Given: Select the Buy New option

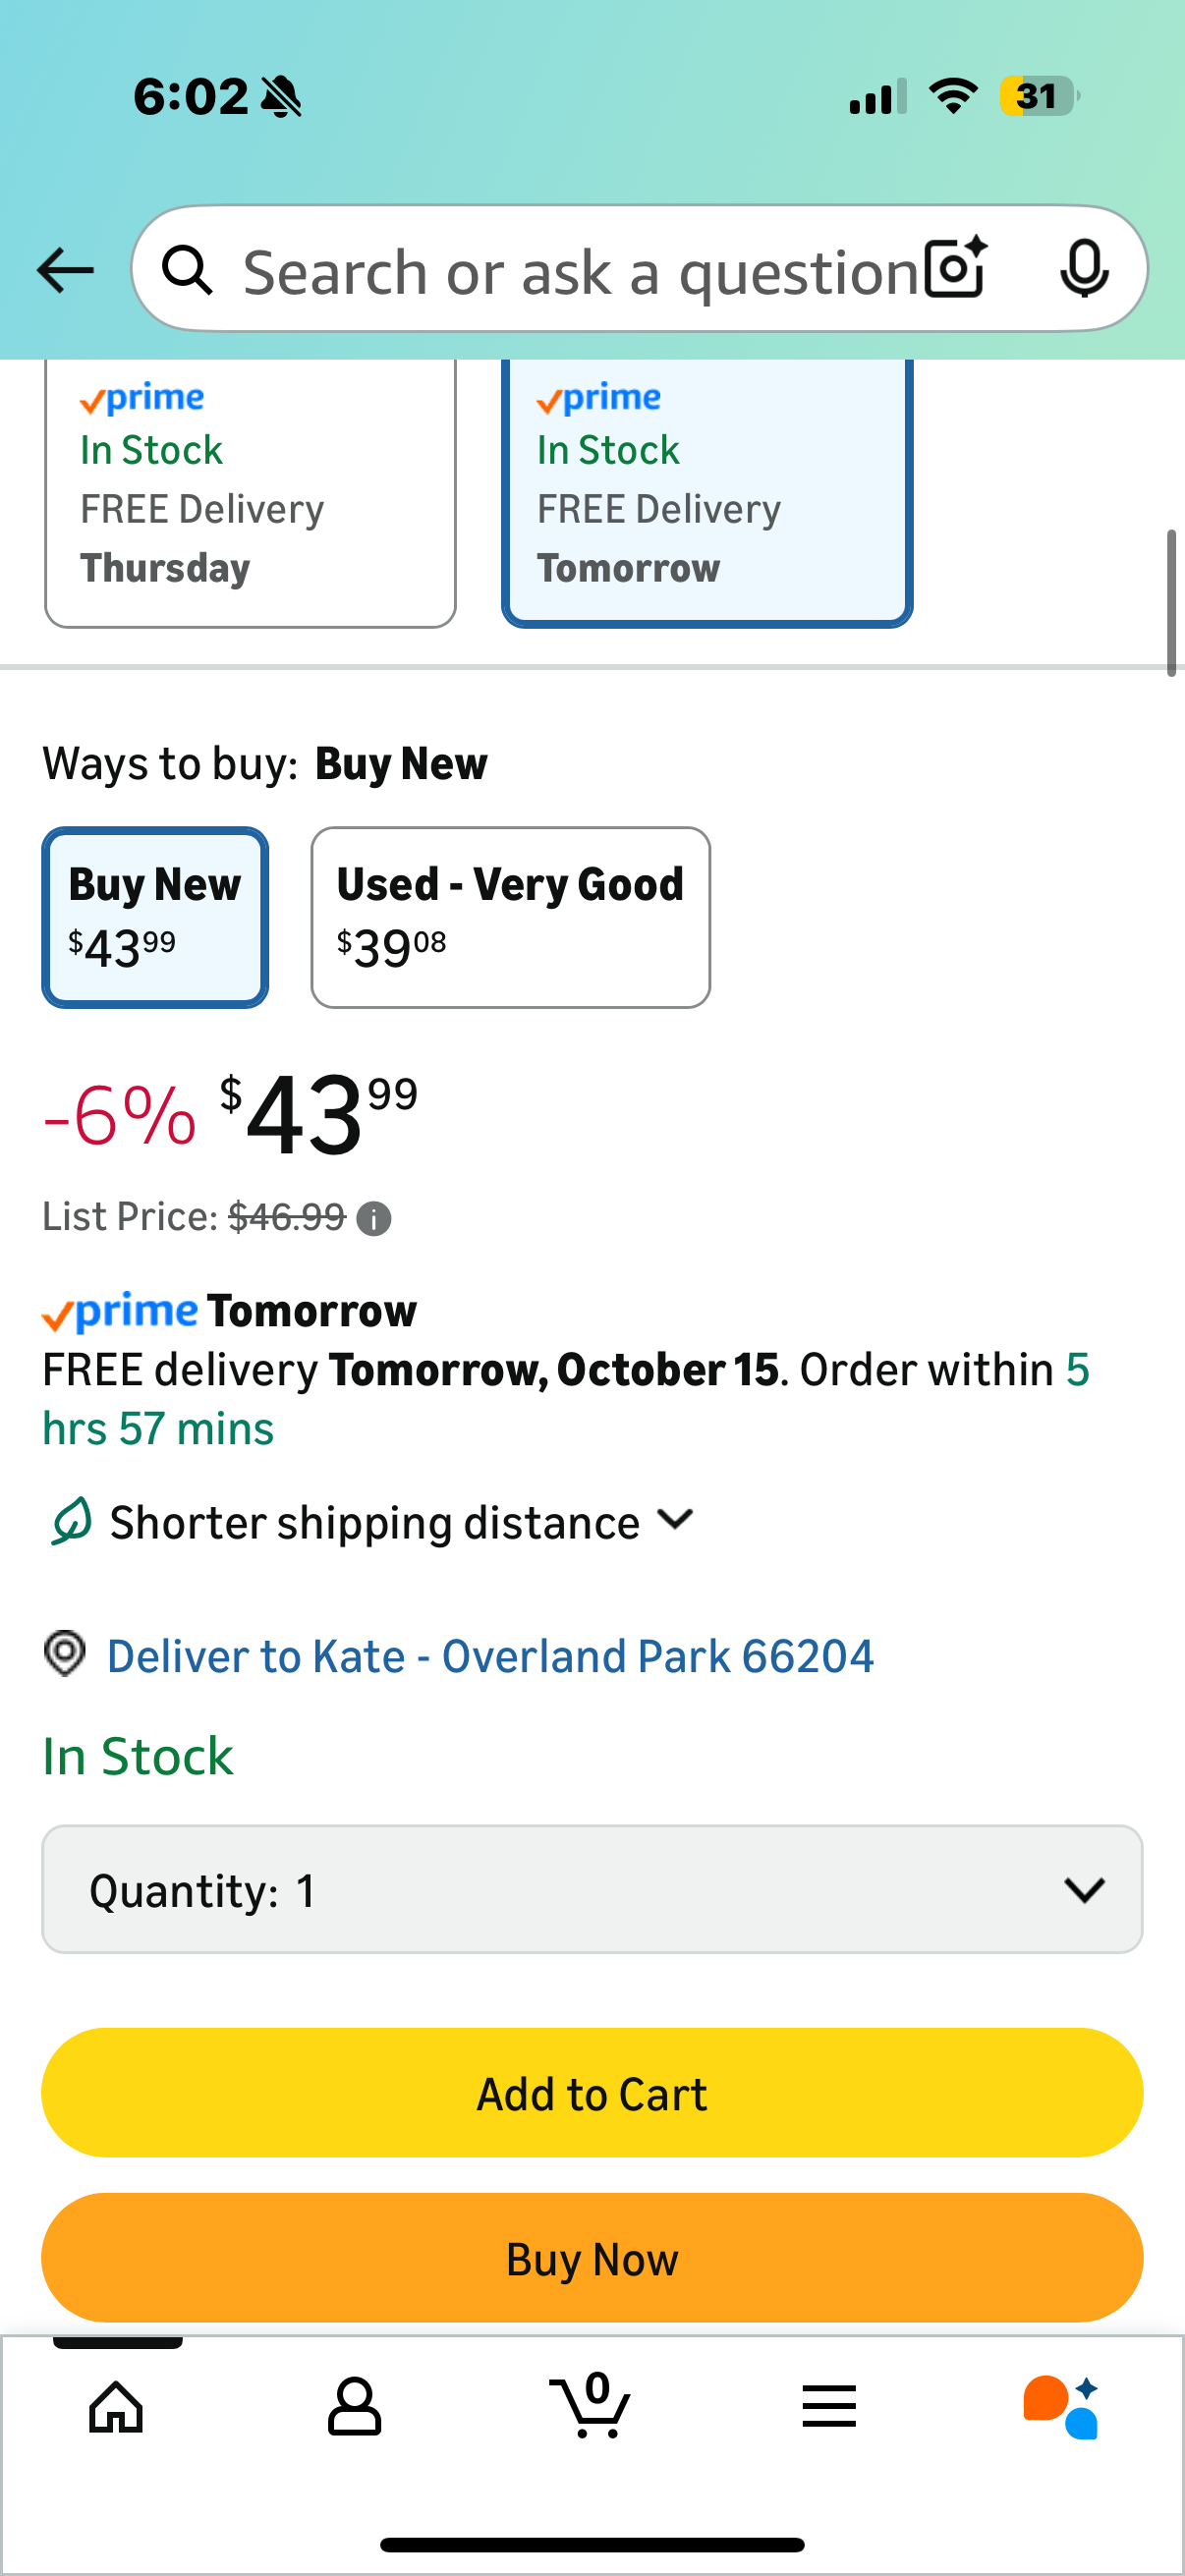Looking at the screenshot, I should tap(155, 917).
